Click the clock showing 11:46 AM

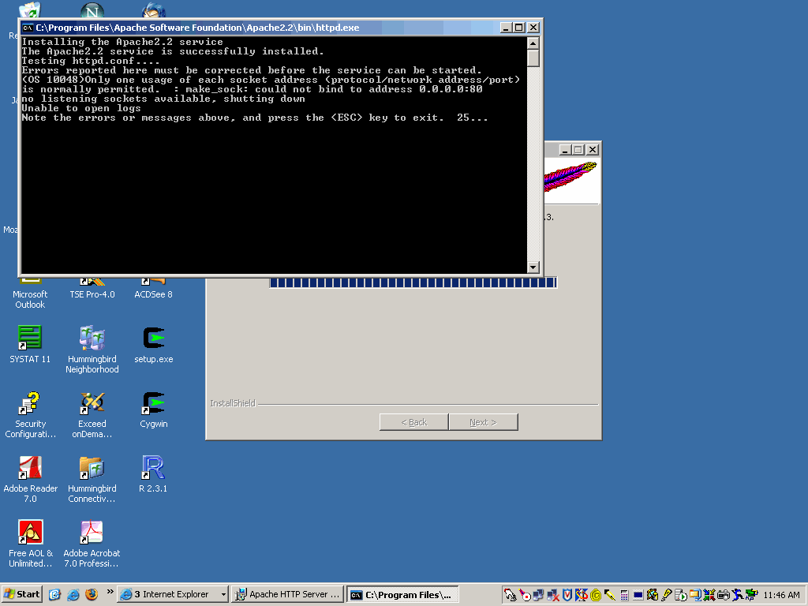[781, 595]
